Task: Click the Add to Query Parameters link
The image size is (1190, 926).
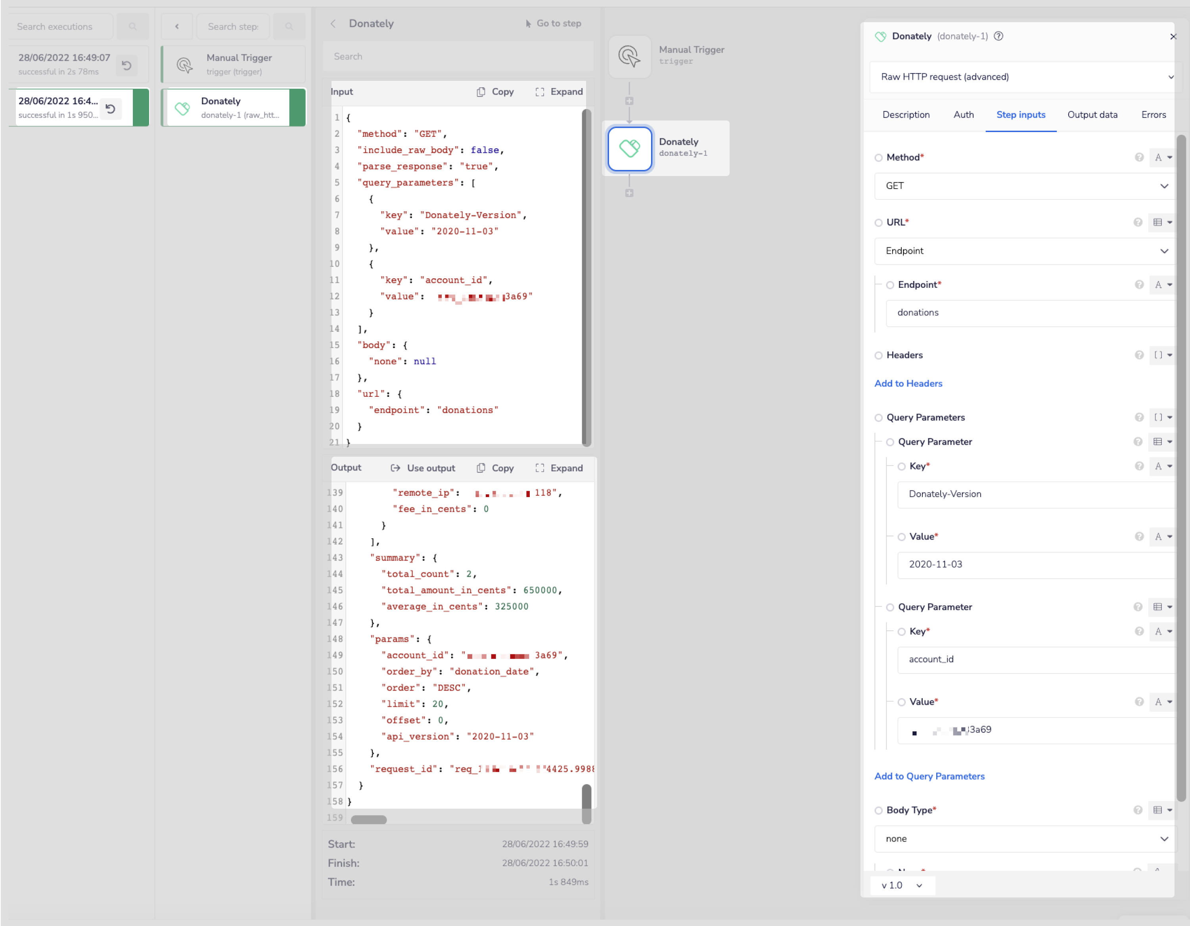Action: [x=929, y=776]
